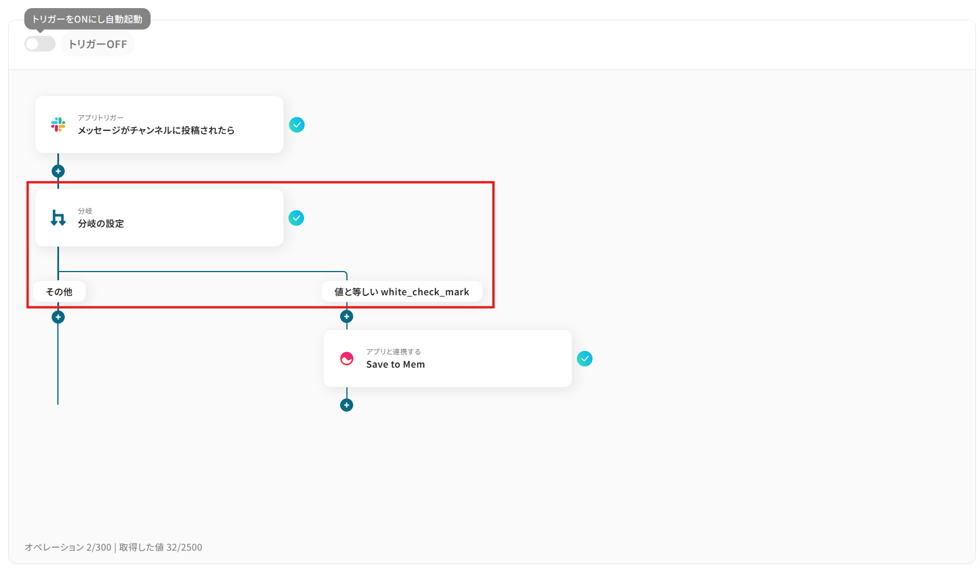Add step below the Slack trigger
The height and width of the screenshot is (568, 980).
coord(58,171)
